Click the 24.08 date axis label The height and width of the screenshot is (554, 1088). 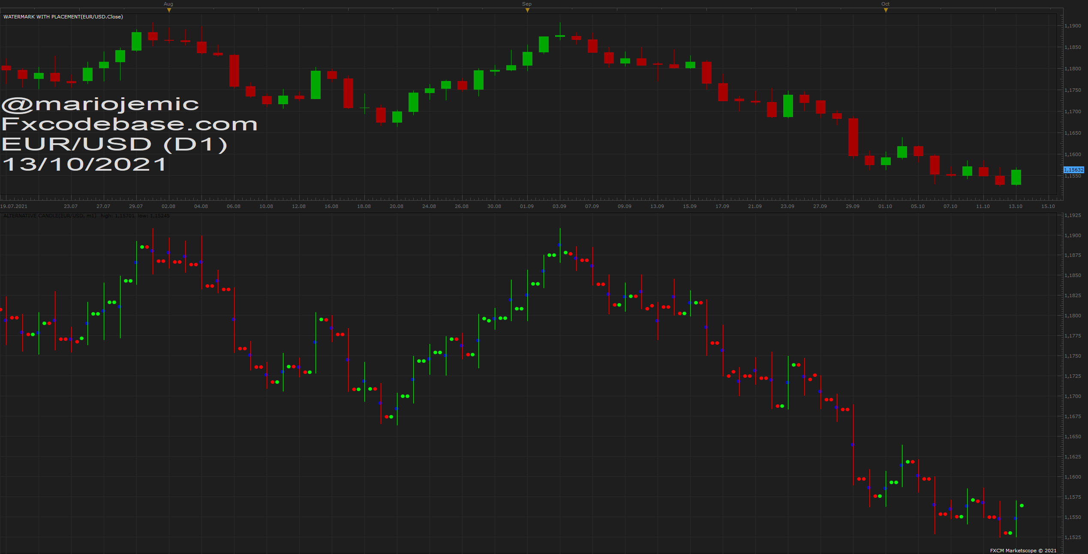pyautogui.click(x=429, y=206)
